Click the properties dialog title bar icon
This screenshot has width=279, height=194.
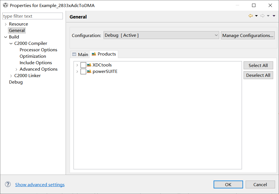click(6, 5)
